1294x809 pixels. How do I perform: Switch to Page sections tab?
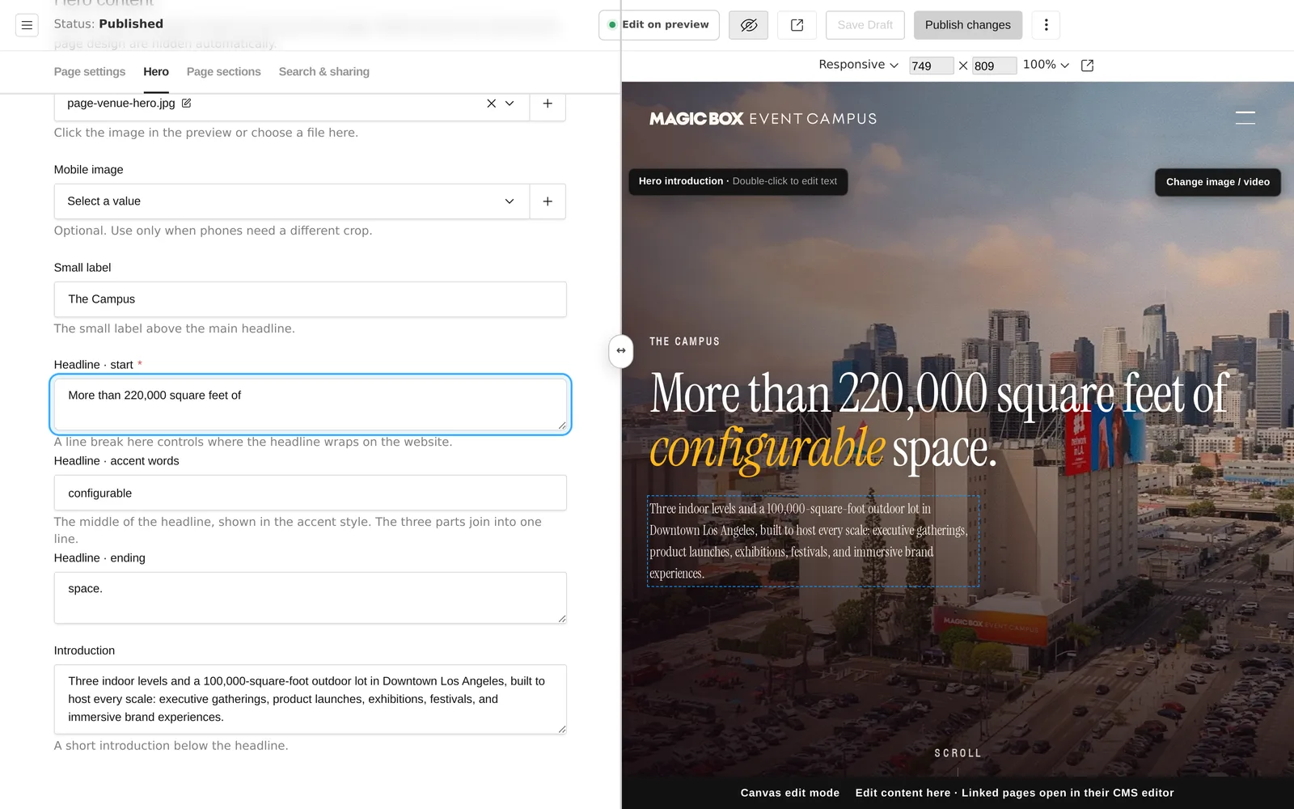[x=223, y=72]
